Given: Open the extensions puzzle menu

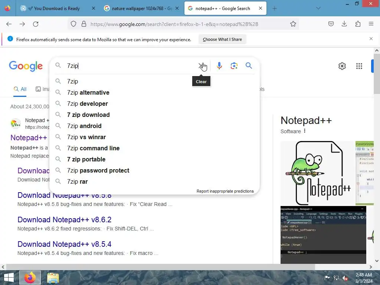Looking at the screenshot, I should (358, 24).
